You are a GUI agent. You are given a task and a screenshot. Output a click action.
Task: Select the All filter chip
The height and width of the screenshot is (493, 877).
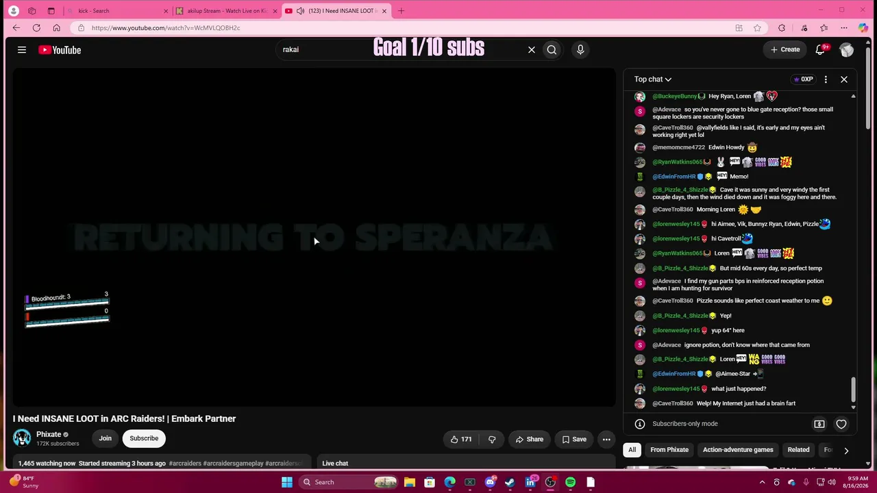point(632,450)
